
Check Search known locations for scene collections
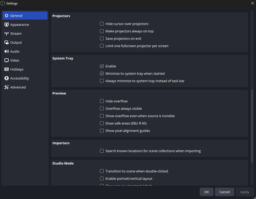(102, 151)
